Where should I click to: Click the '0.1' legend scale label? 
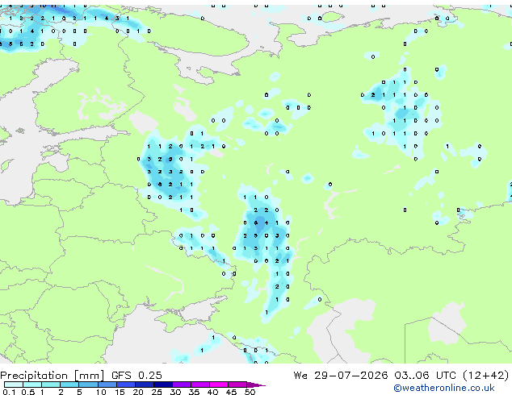pos(9,392)
